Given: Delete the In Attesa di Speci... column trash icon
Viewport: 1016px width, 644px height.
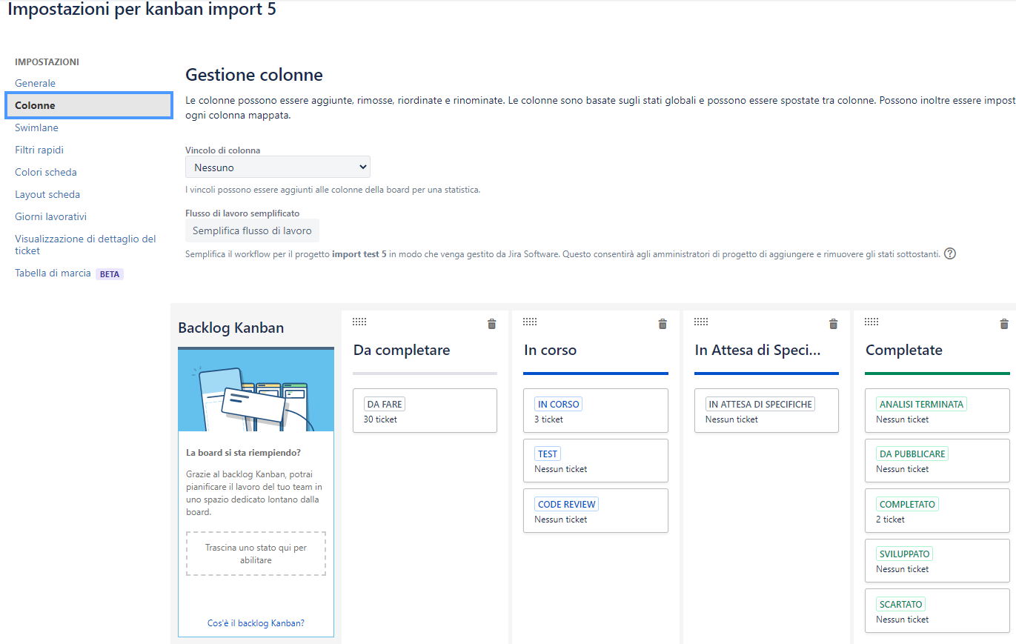Looking at the screenshot, I should (x=833, y=324).
